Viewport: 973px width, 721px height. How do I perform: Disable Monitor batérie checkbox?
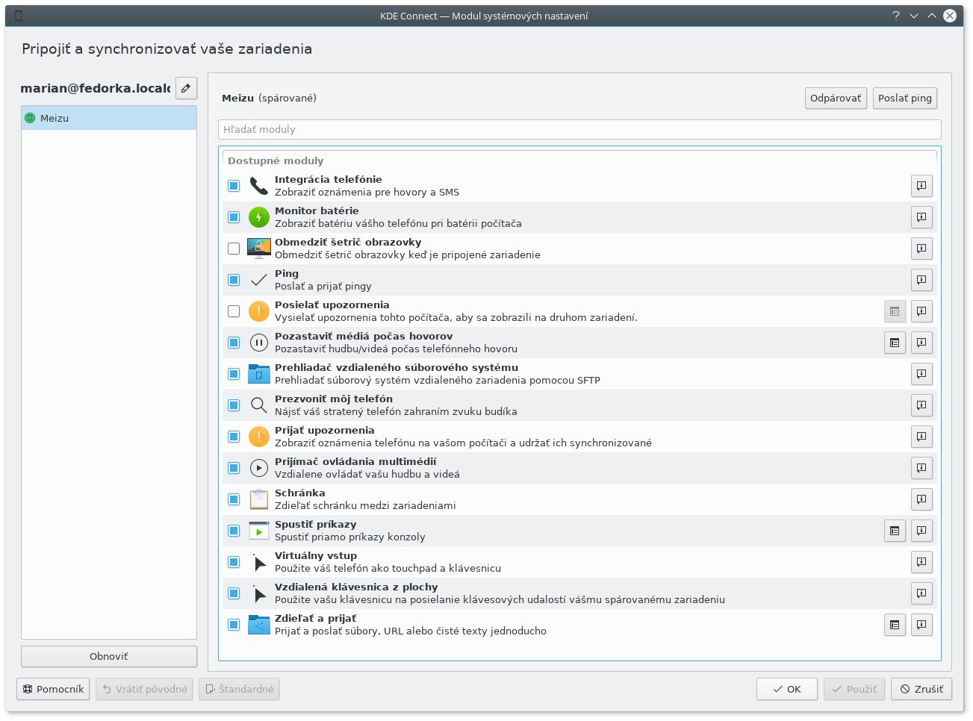[x=234, y=217]
